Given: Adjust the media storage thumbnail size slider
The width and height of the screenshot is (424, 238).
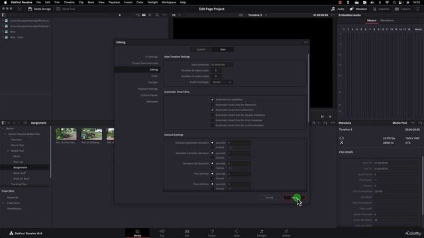Looking at the screenshot, I should pyautogui.click(x=120, y=15).
